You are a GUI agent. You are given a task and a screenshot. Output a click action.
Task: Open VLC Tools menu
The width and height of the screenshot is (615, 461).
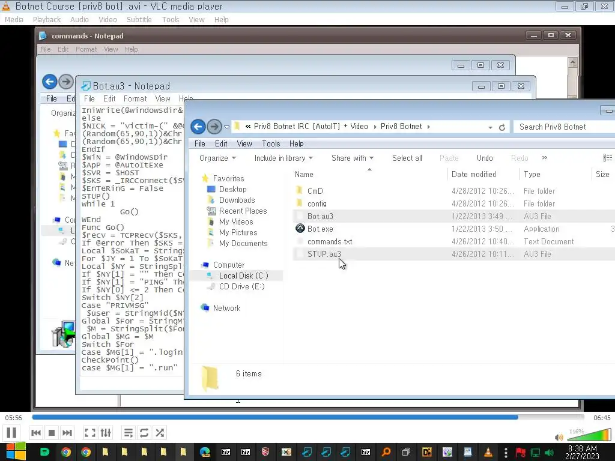[x=170, y=20]
